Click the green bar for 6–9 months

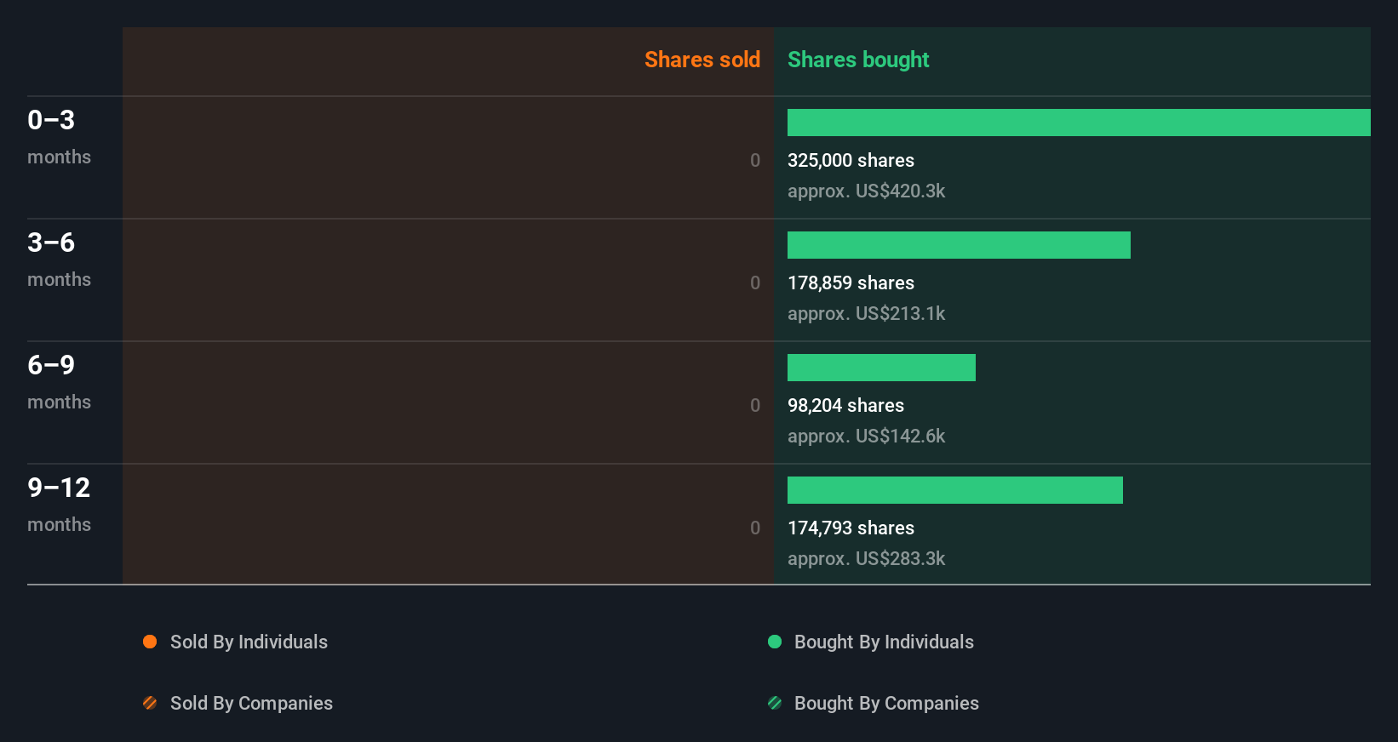tap(881, 368)
